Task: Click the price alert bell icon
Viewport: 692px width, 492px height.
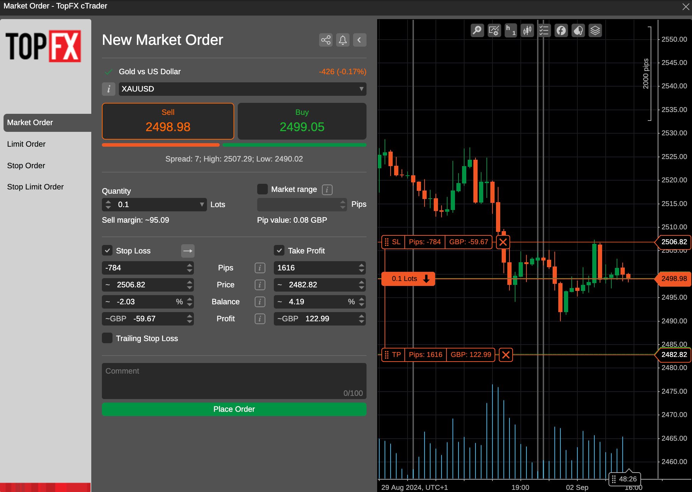Action: [x=342, y=40]
